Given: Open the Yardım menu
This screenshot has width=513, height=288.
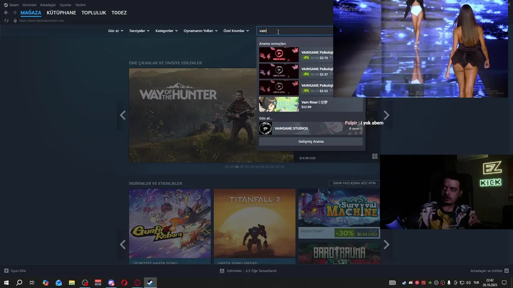Looking at the screenshot, I should (x=80, y=5).
